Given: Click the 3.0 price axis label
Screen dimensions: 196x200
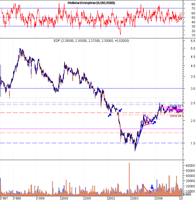Looking at the screenshot, I should (x=193, y=89).
